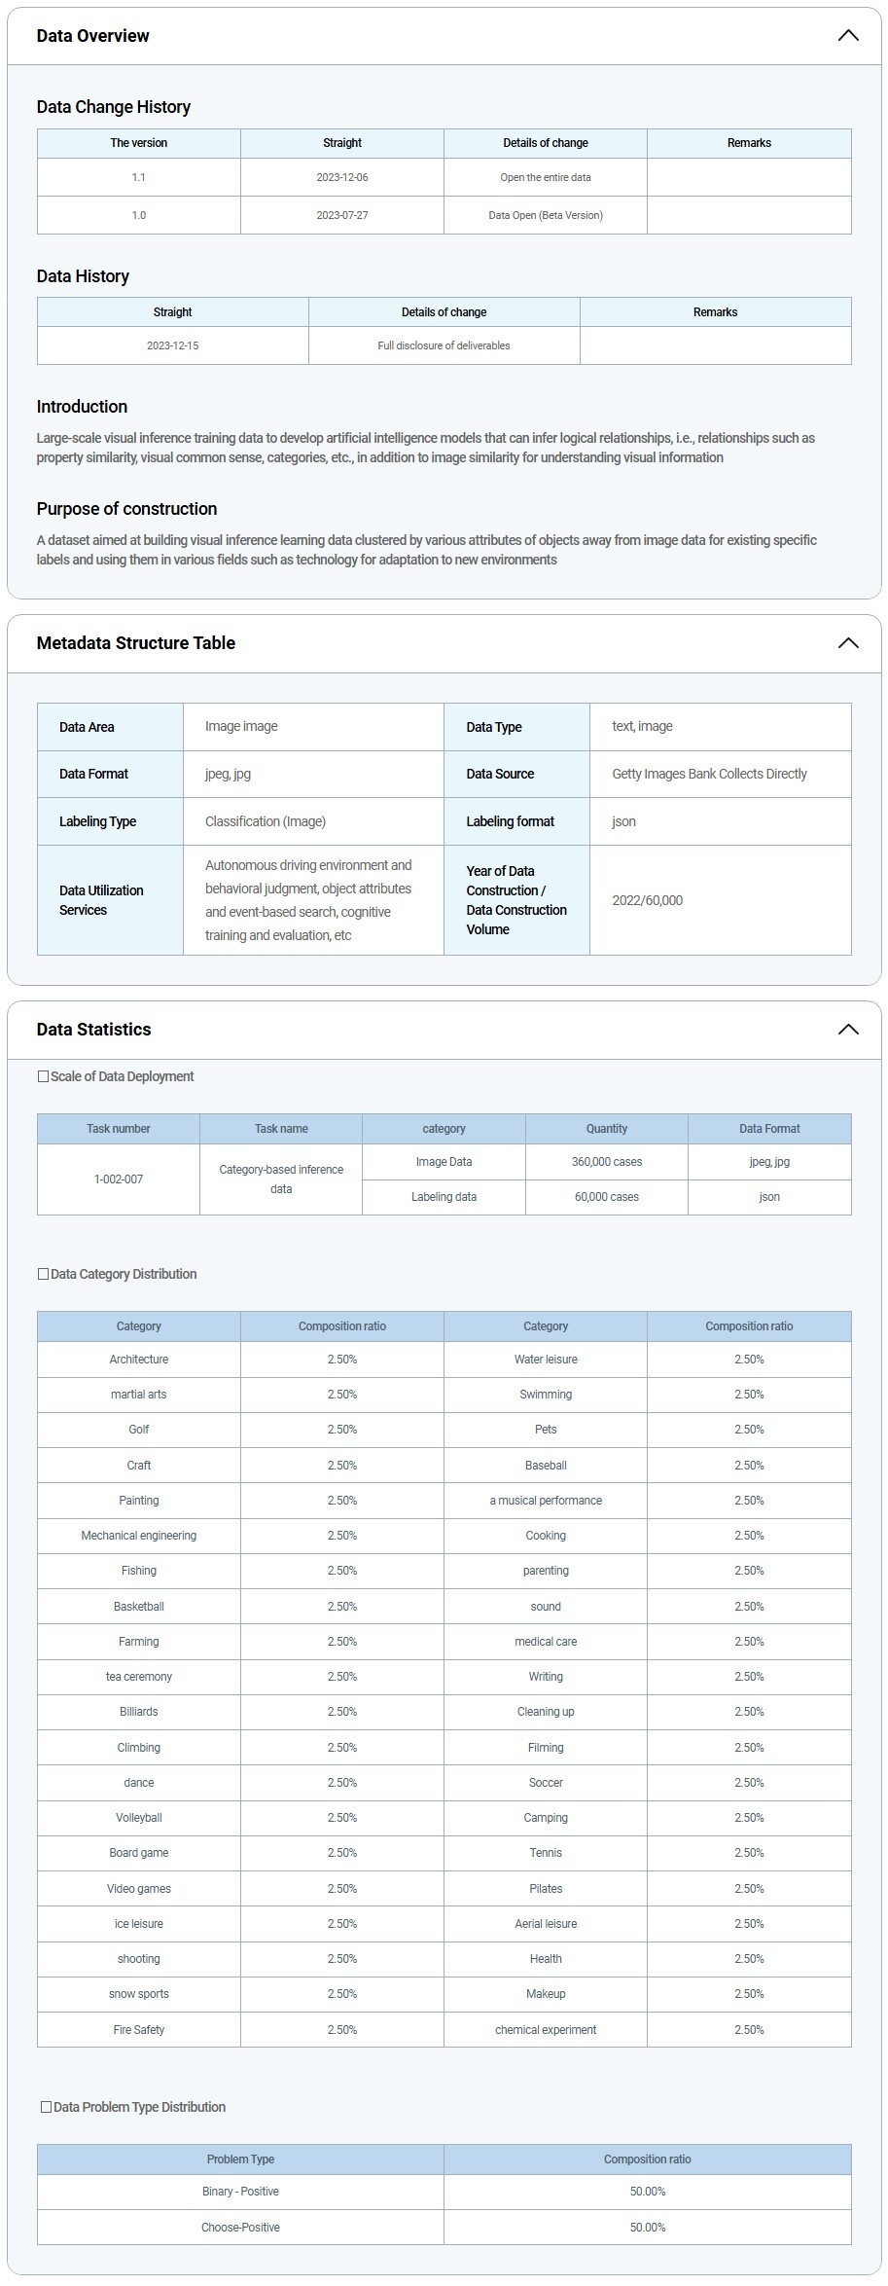888x2286 pixels.
Task: Click the Data Problem Type Distribution checkbox
Action: click(x=46, y=2107)
